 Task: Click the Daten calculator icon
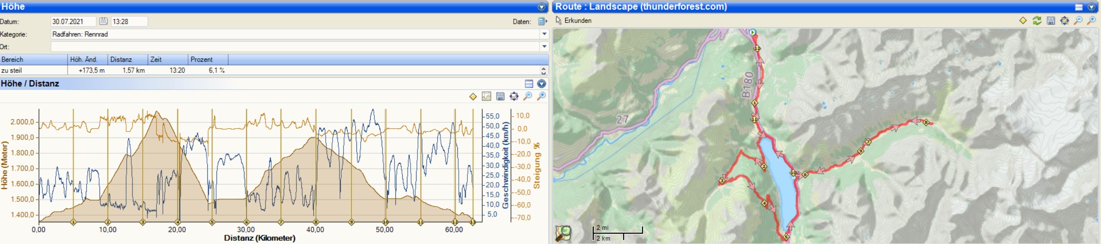click(542, 22)
